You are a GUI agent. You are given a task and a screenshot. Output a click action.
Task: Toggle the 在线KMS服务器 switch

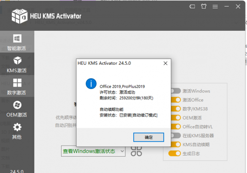coord(176,135)
